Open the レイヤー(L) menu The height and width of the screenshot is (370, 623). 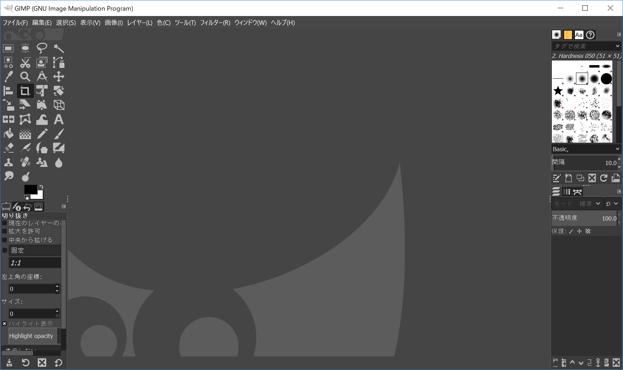140,23
